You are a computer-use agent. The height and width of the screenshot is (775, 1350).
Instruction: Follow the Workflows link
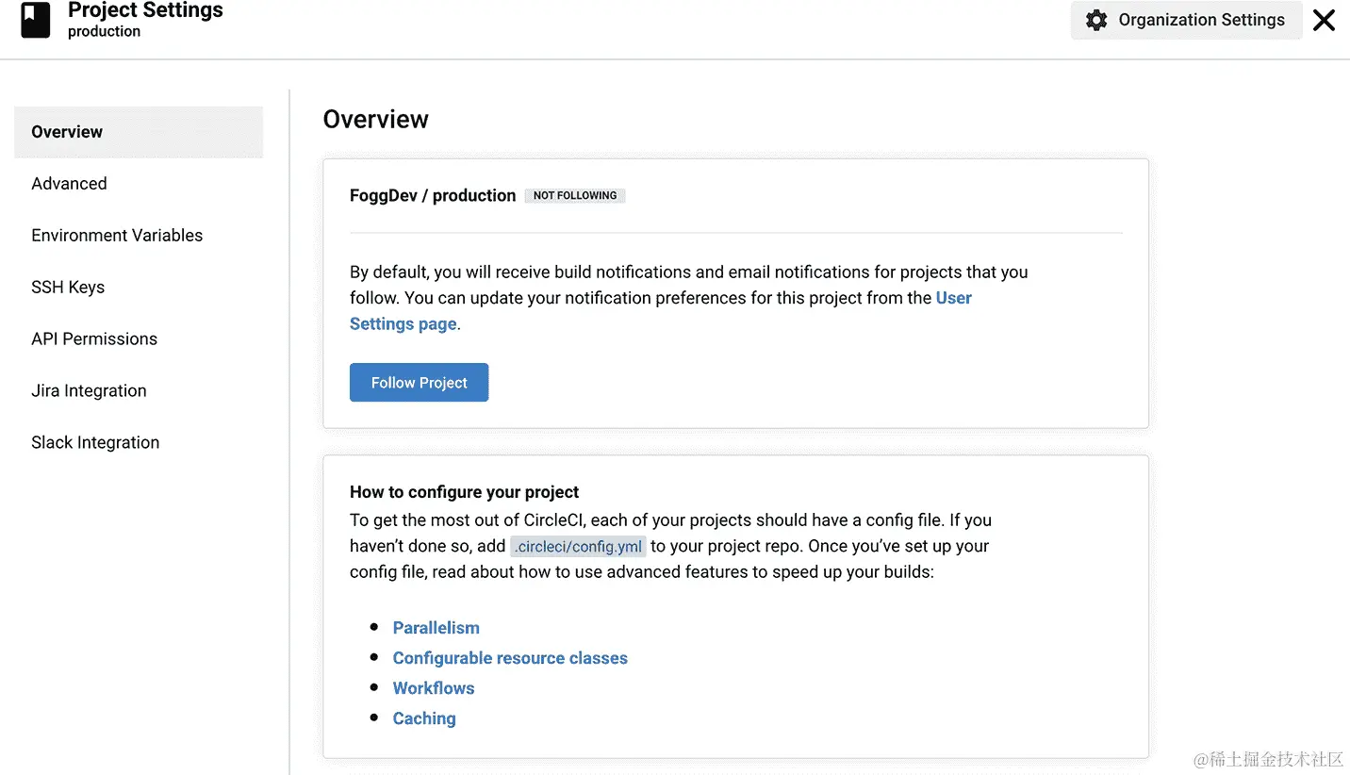click(434, 688)
